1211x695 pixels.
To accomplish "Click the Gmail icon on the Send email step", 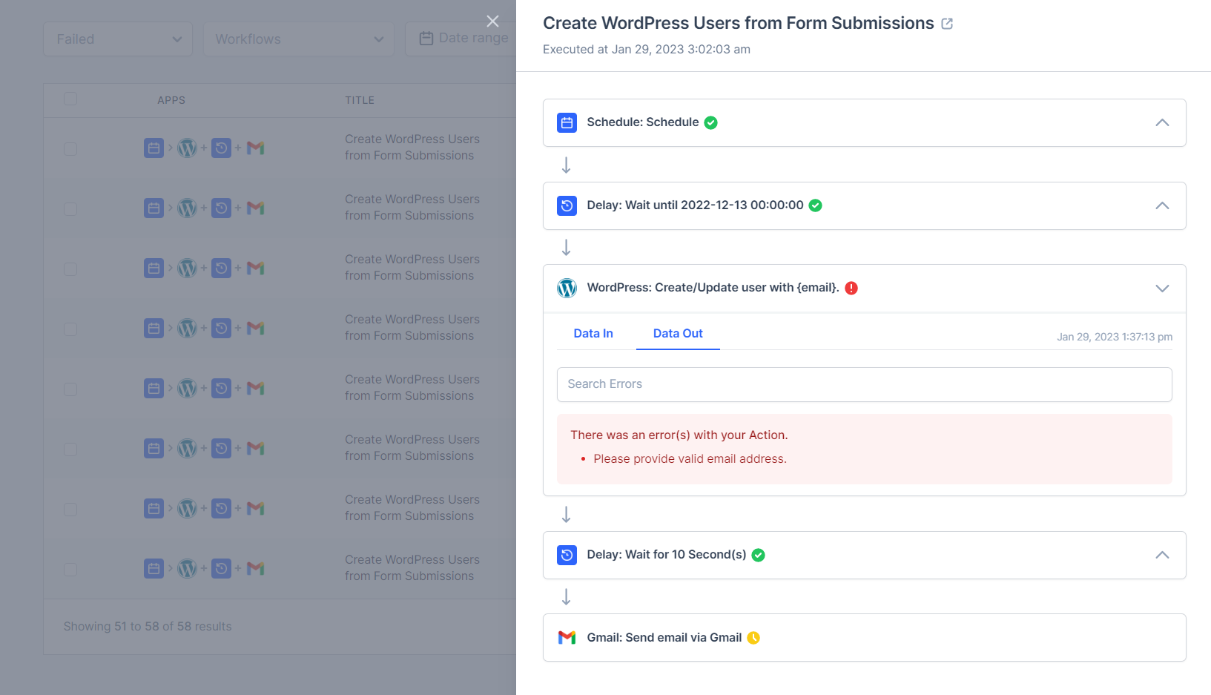I will (x=567, y=637).
